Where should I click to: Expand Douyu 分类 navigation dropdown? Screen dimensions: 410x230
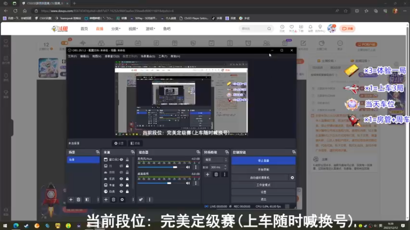coord(116,29)
